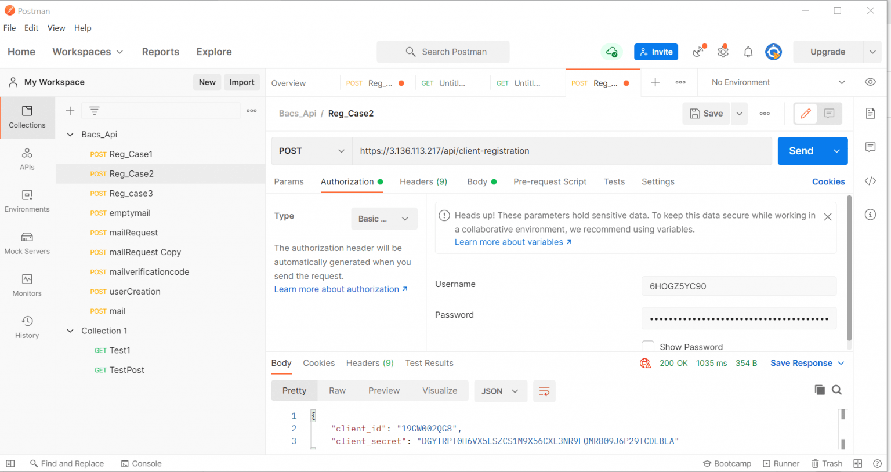
Task: Open the Postman Console
Action: pos(141,463)
